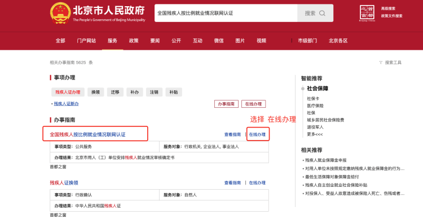Image resolution: width=423 pixels, height=223 pixels.
Task: Select the 图片 tab
Action: [x=240, y=41]
